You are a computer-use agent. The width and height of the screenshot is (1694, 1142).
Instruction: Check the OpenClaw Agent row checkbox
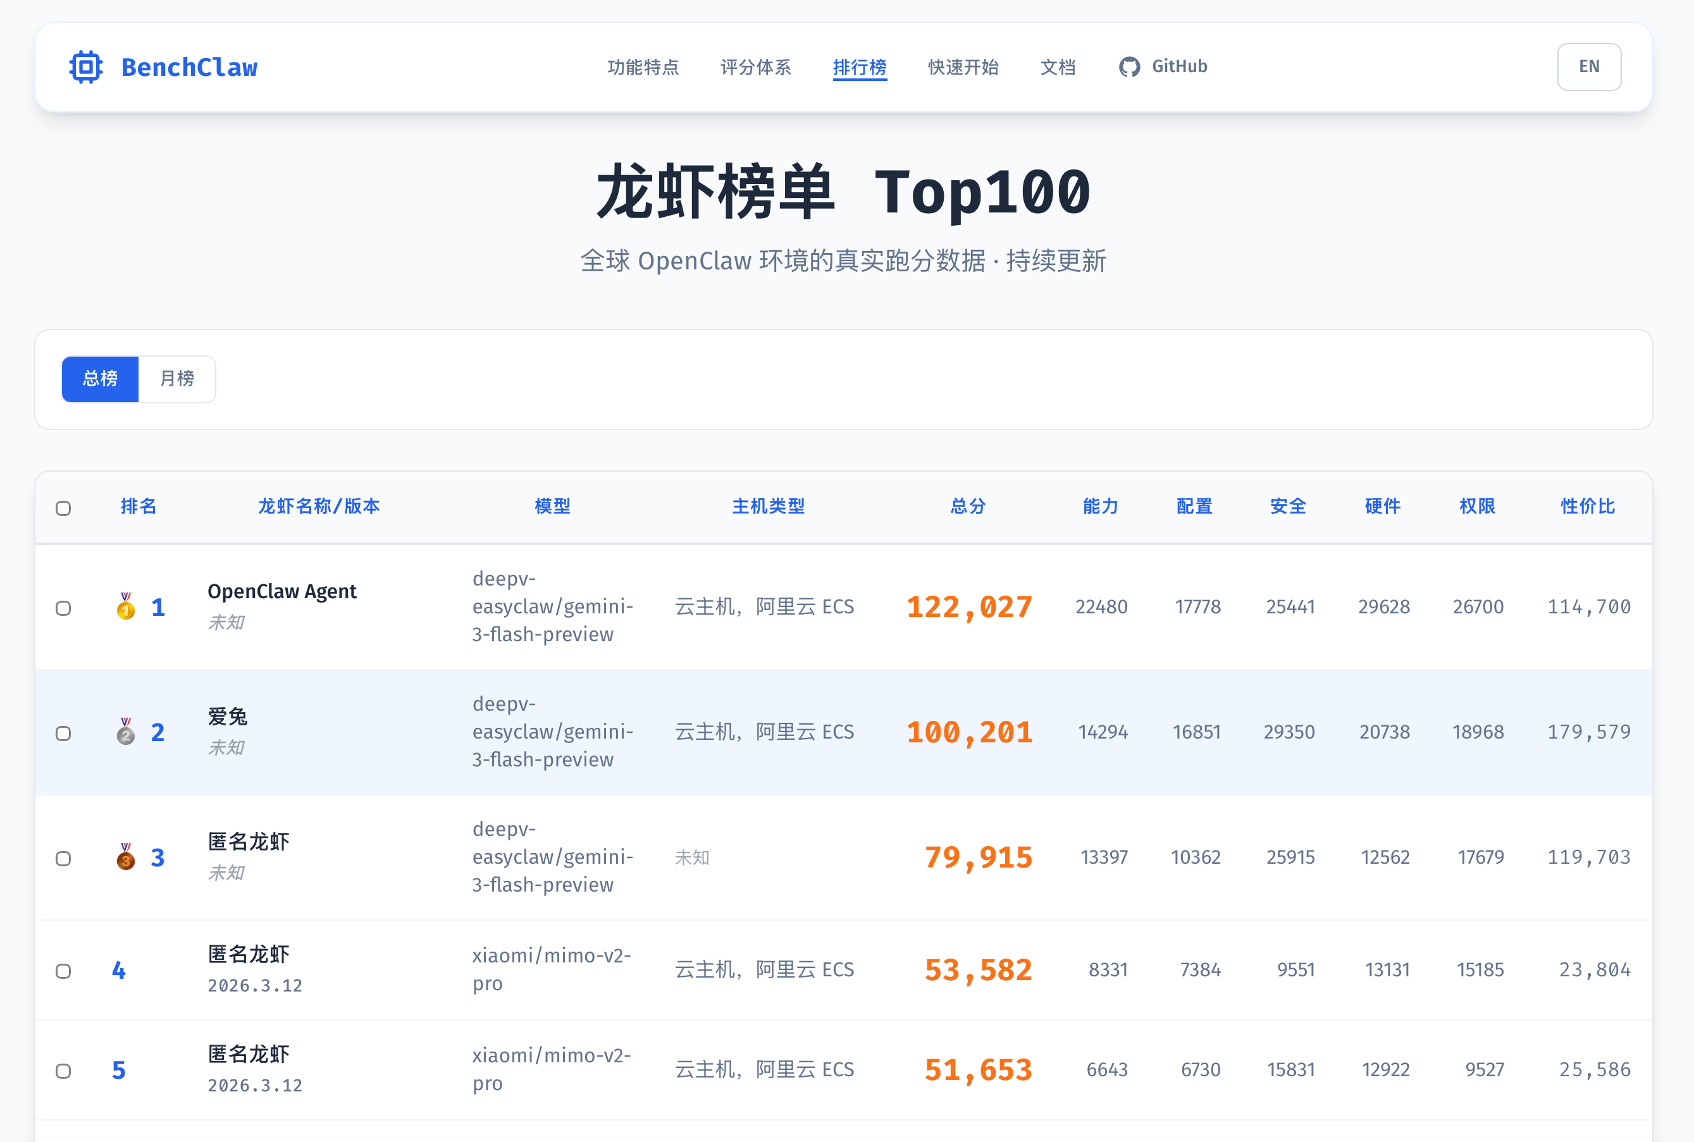[x=63, y=608]
